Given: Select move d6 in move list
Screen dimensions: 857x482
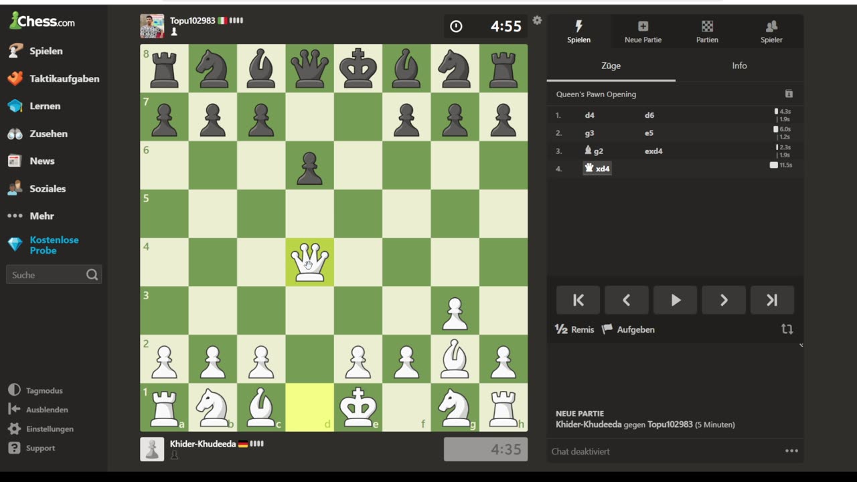Looking at the screenshot, I should [649, 115].
